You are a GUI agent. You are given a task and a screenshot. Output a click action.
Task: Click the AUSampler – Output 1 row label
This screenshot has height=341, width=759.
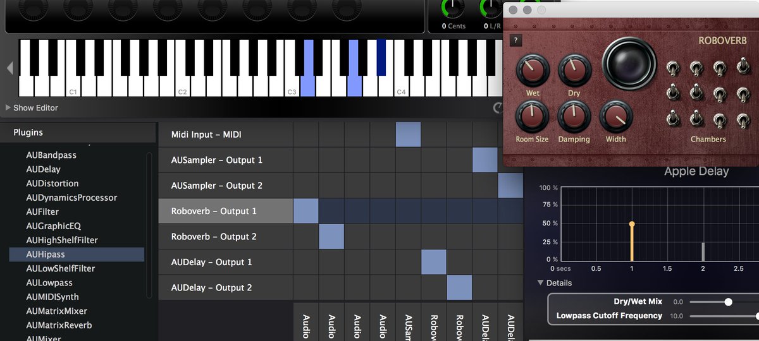(226, 160)
